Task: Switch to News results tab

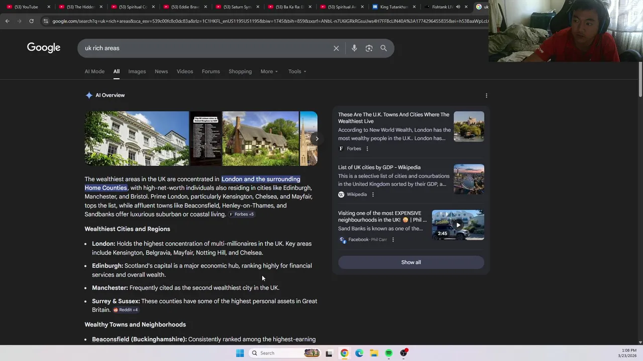Action: click(161, 71)
